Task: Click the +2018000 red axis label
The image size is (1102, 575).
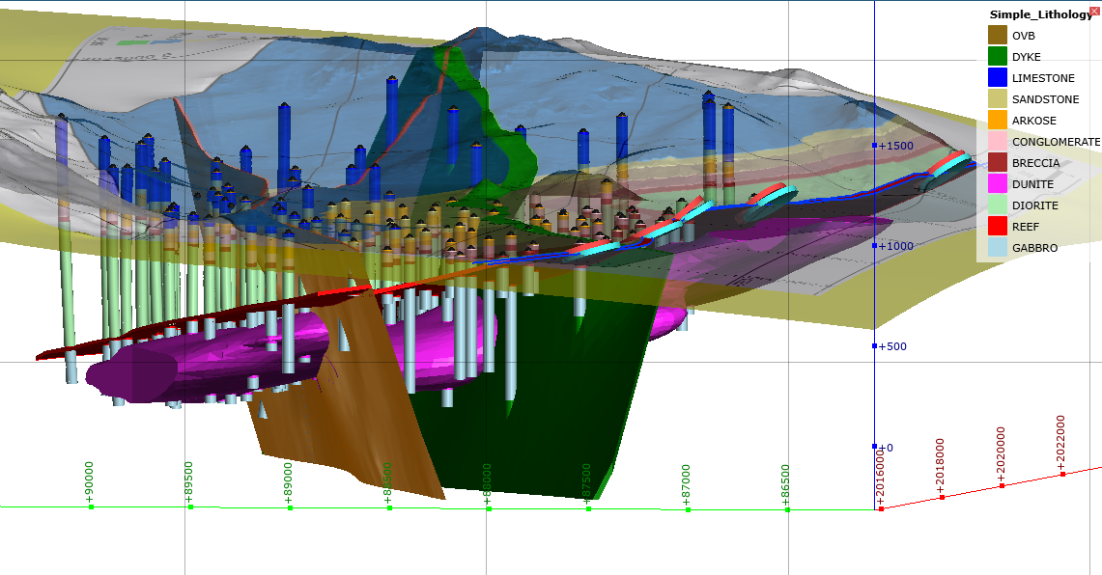Action: (941, 467)
